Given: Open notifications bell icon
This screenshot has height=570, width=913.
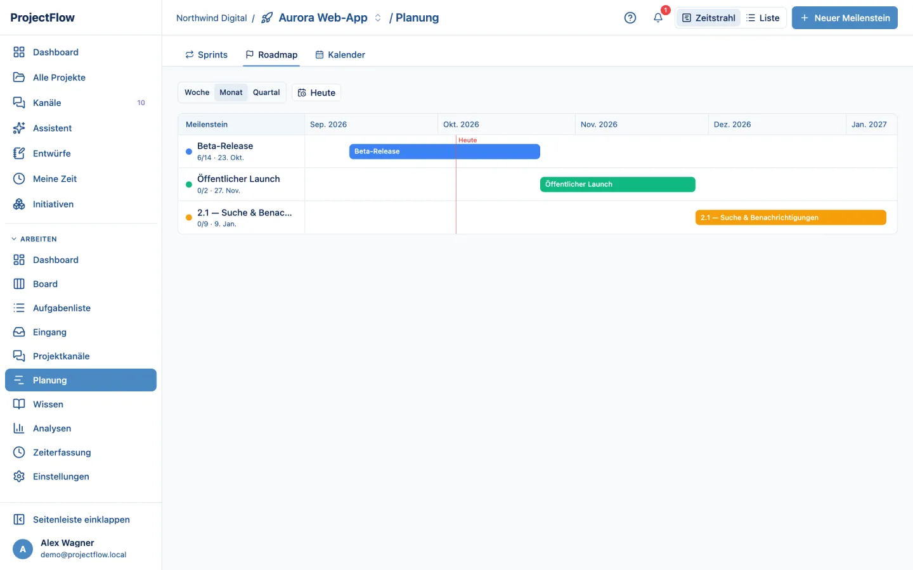Looking at the screenshot, I should (658, 18).
